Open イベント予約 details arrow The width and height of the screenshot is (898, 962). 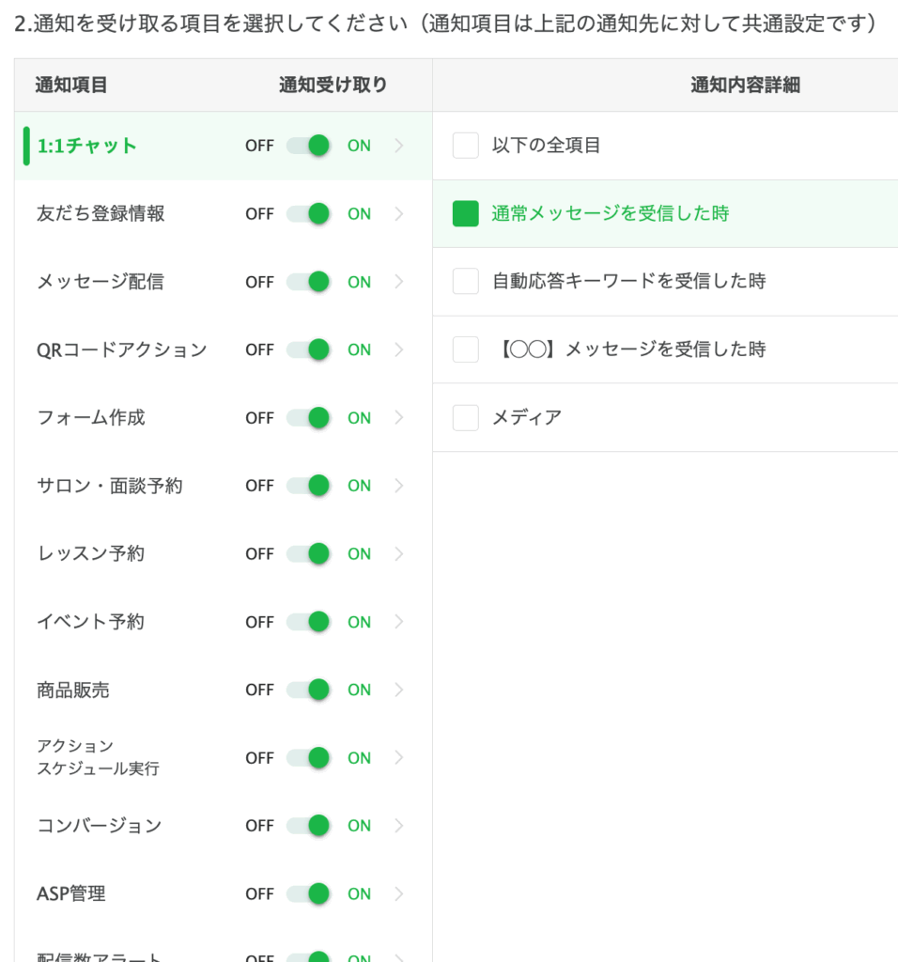pyautogui.click(x=399, y=622)
